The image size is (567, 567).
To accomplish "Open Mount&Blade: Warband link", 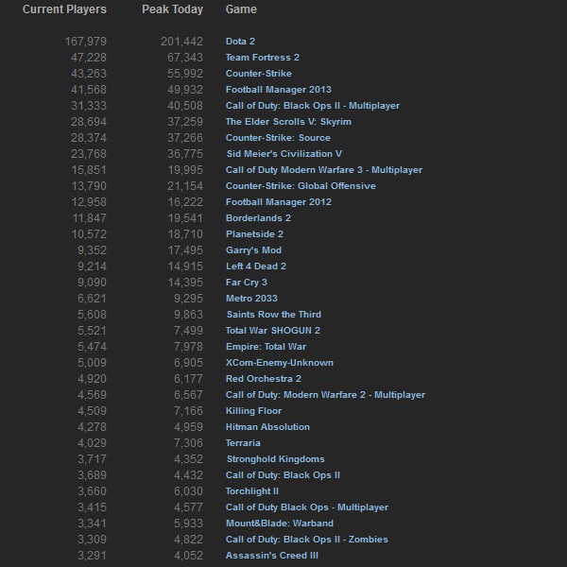I will coord(279,524).
